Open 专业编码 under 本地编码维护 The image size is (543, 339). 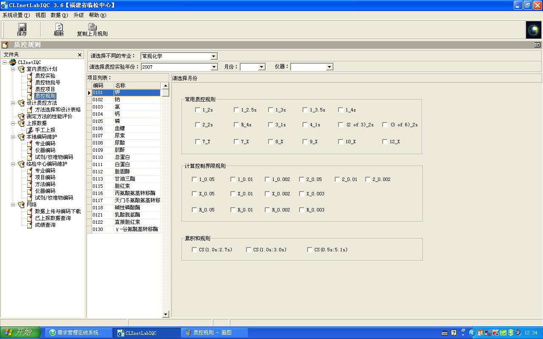pyautogui.click(x=45, y=144)
